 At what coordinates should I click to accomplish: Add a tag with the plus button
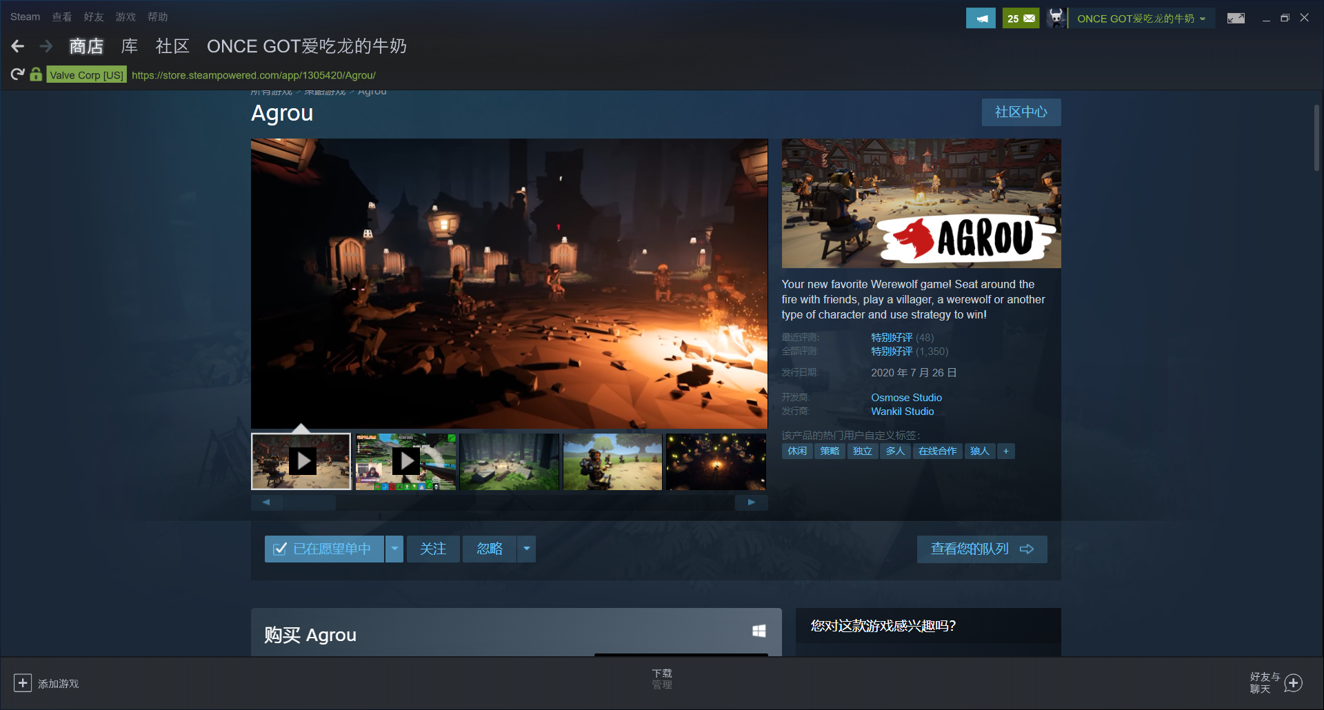pos(1006,451)
